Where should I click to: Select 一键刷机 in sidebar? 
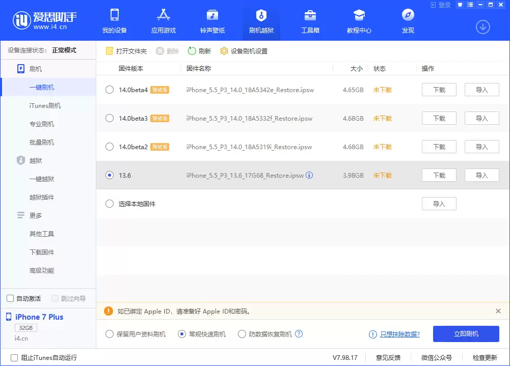[48, 87]
